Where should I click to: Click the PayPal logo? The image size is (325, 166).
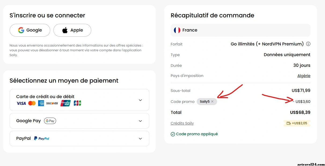tap(42, 138)
